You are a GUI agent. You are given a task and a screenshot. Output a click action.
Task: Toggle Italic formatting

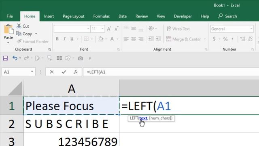tap(64, 39)
